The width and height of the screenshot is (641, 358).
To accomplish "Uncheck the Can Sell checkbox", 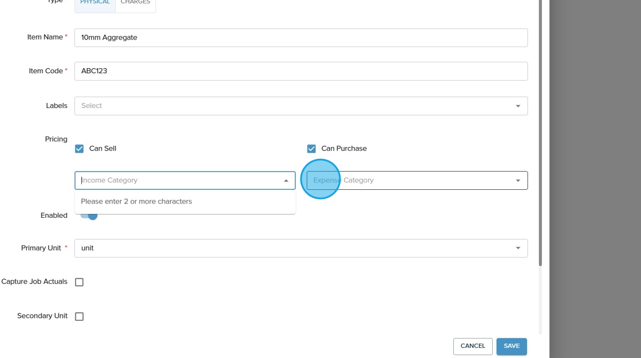I will click(80, 149).
